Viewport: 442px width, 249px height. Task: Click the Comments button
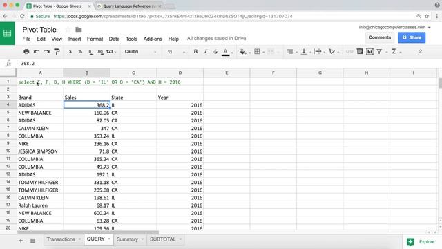[380, 37]
